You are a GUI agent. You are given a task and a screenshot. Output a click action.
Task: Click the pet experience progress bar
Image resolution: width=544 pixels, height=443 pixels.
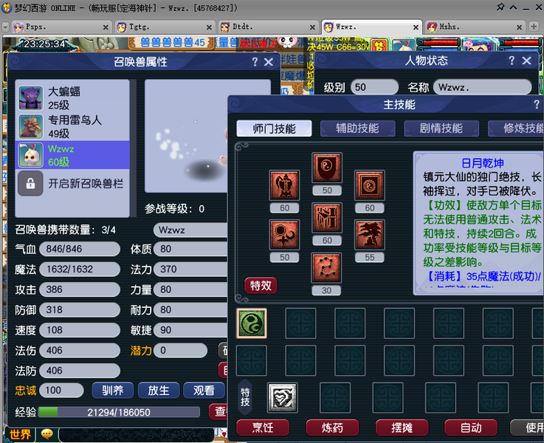click(119, 412)
